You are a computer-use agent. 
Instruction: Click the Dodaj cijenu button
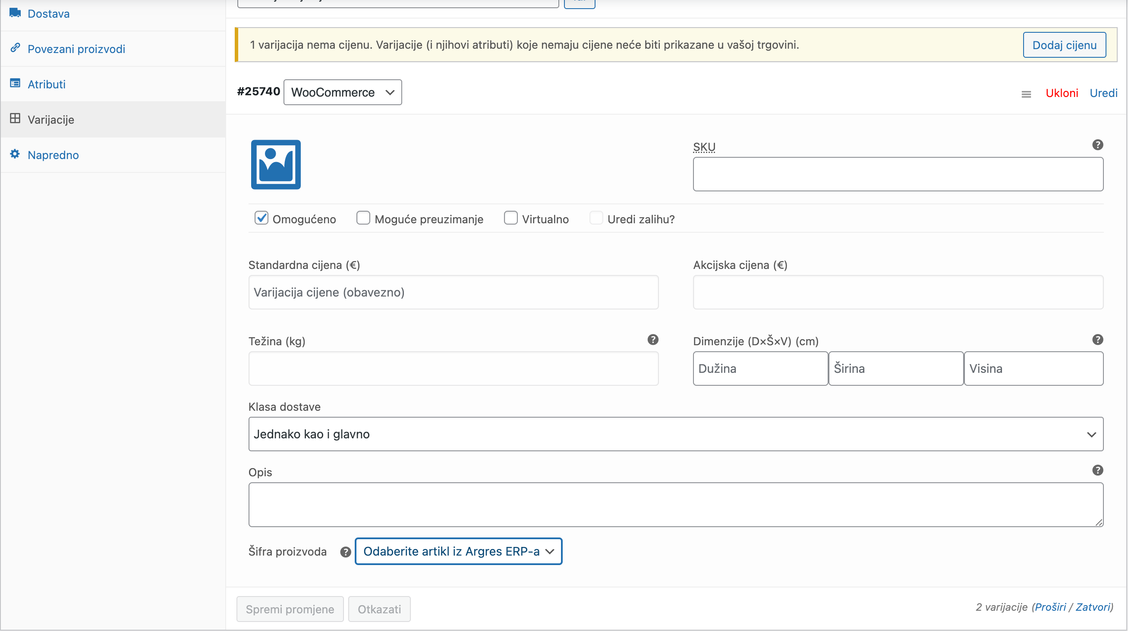click(1064, 44)
